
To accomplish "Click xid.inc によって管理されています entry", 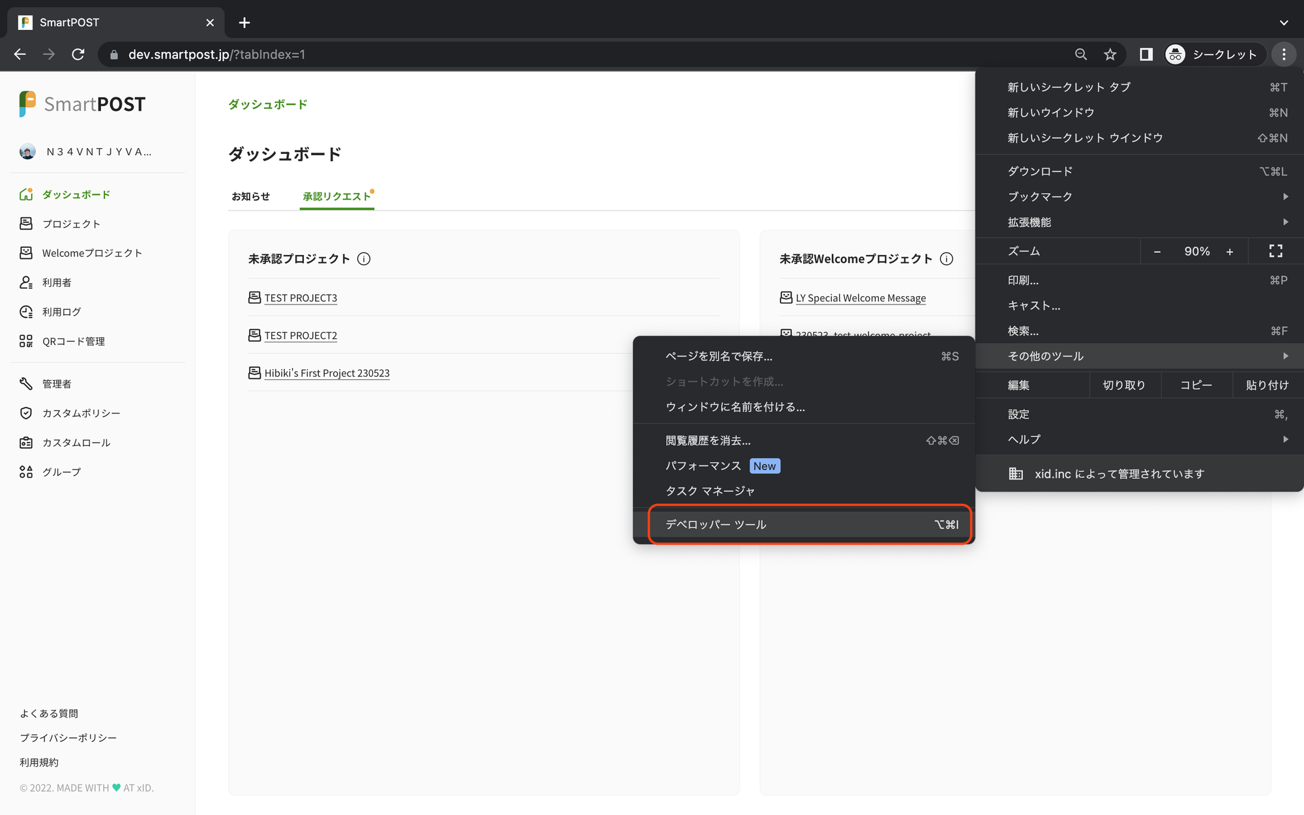I will 1140,474.
